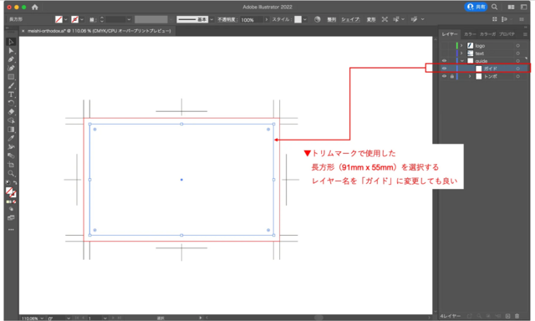Open the zoom level dropdown 110.06%

pos(33,318)
